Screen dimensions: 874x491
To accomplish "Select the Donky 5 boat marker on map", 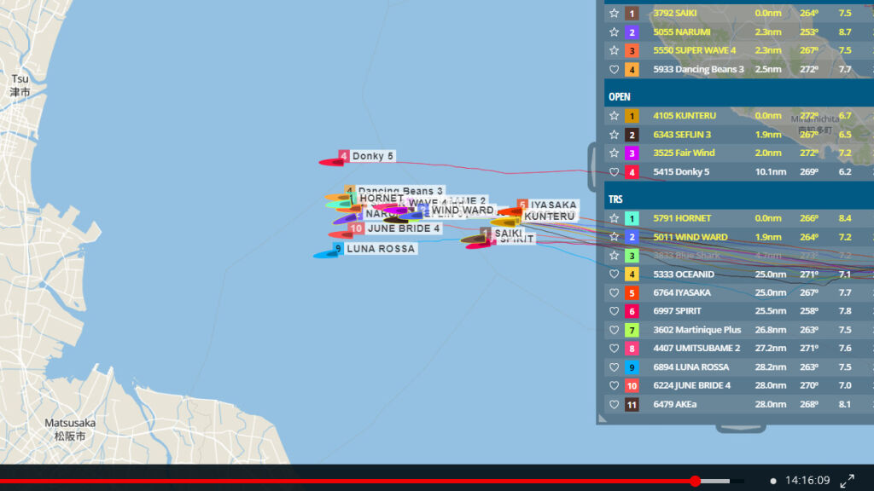I will (x=330, y=162).
